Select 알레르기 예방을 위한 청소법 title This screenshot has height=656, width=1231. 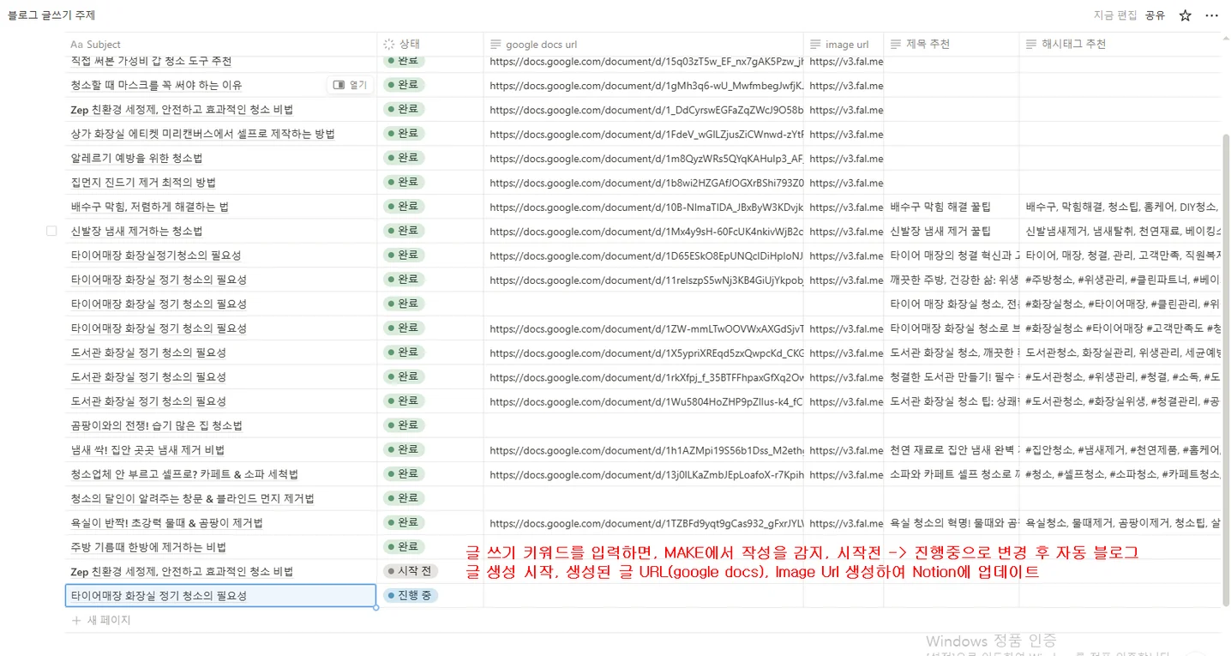tap(136, 158)
